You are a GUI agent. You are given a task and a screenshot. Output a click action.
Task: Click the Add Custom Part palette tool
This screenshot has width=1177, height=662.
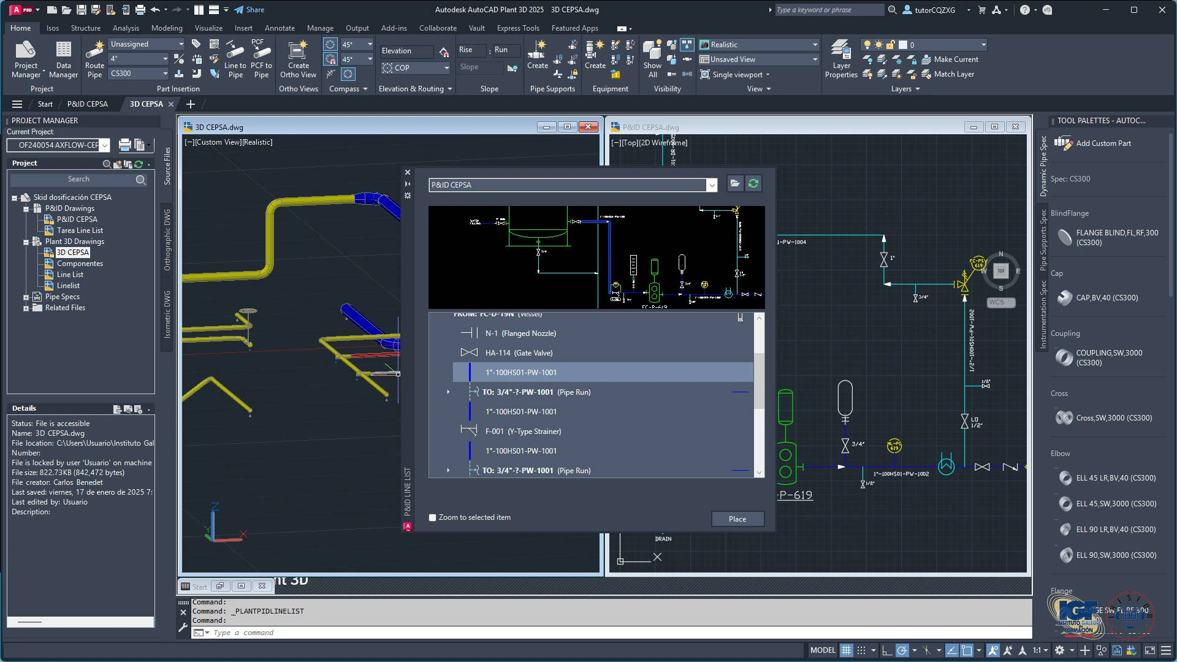point(1093,143)
